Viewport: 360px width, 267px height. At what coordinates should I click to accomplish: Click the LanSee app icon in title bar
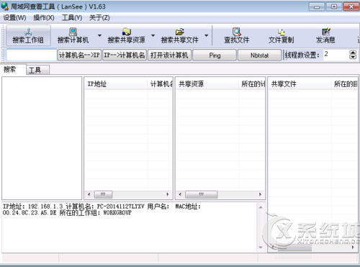pos(4,6)
